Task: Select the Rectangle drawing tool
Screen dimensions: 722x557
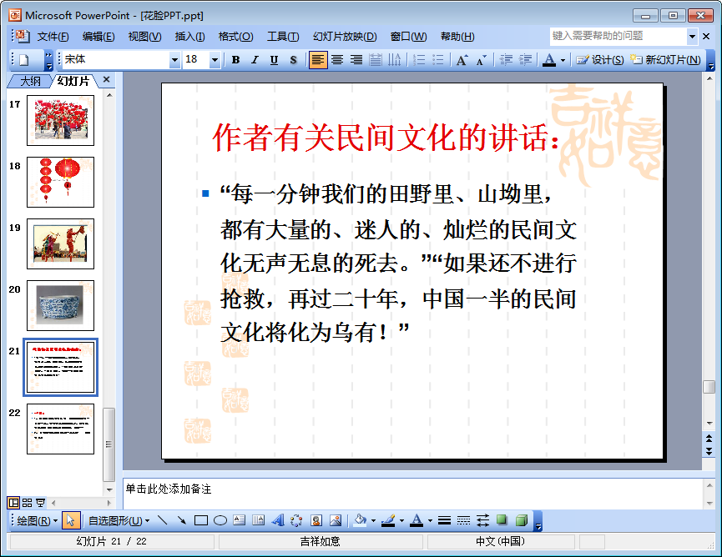Action: pos(201,520)
